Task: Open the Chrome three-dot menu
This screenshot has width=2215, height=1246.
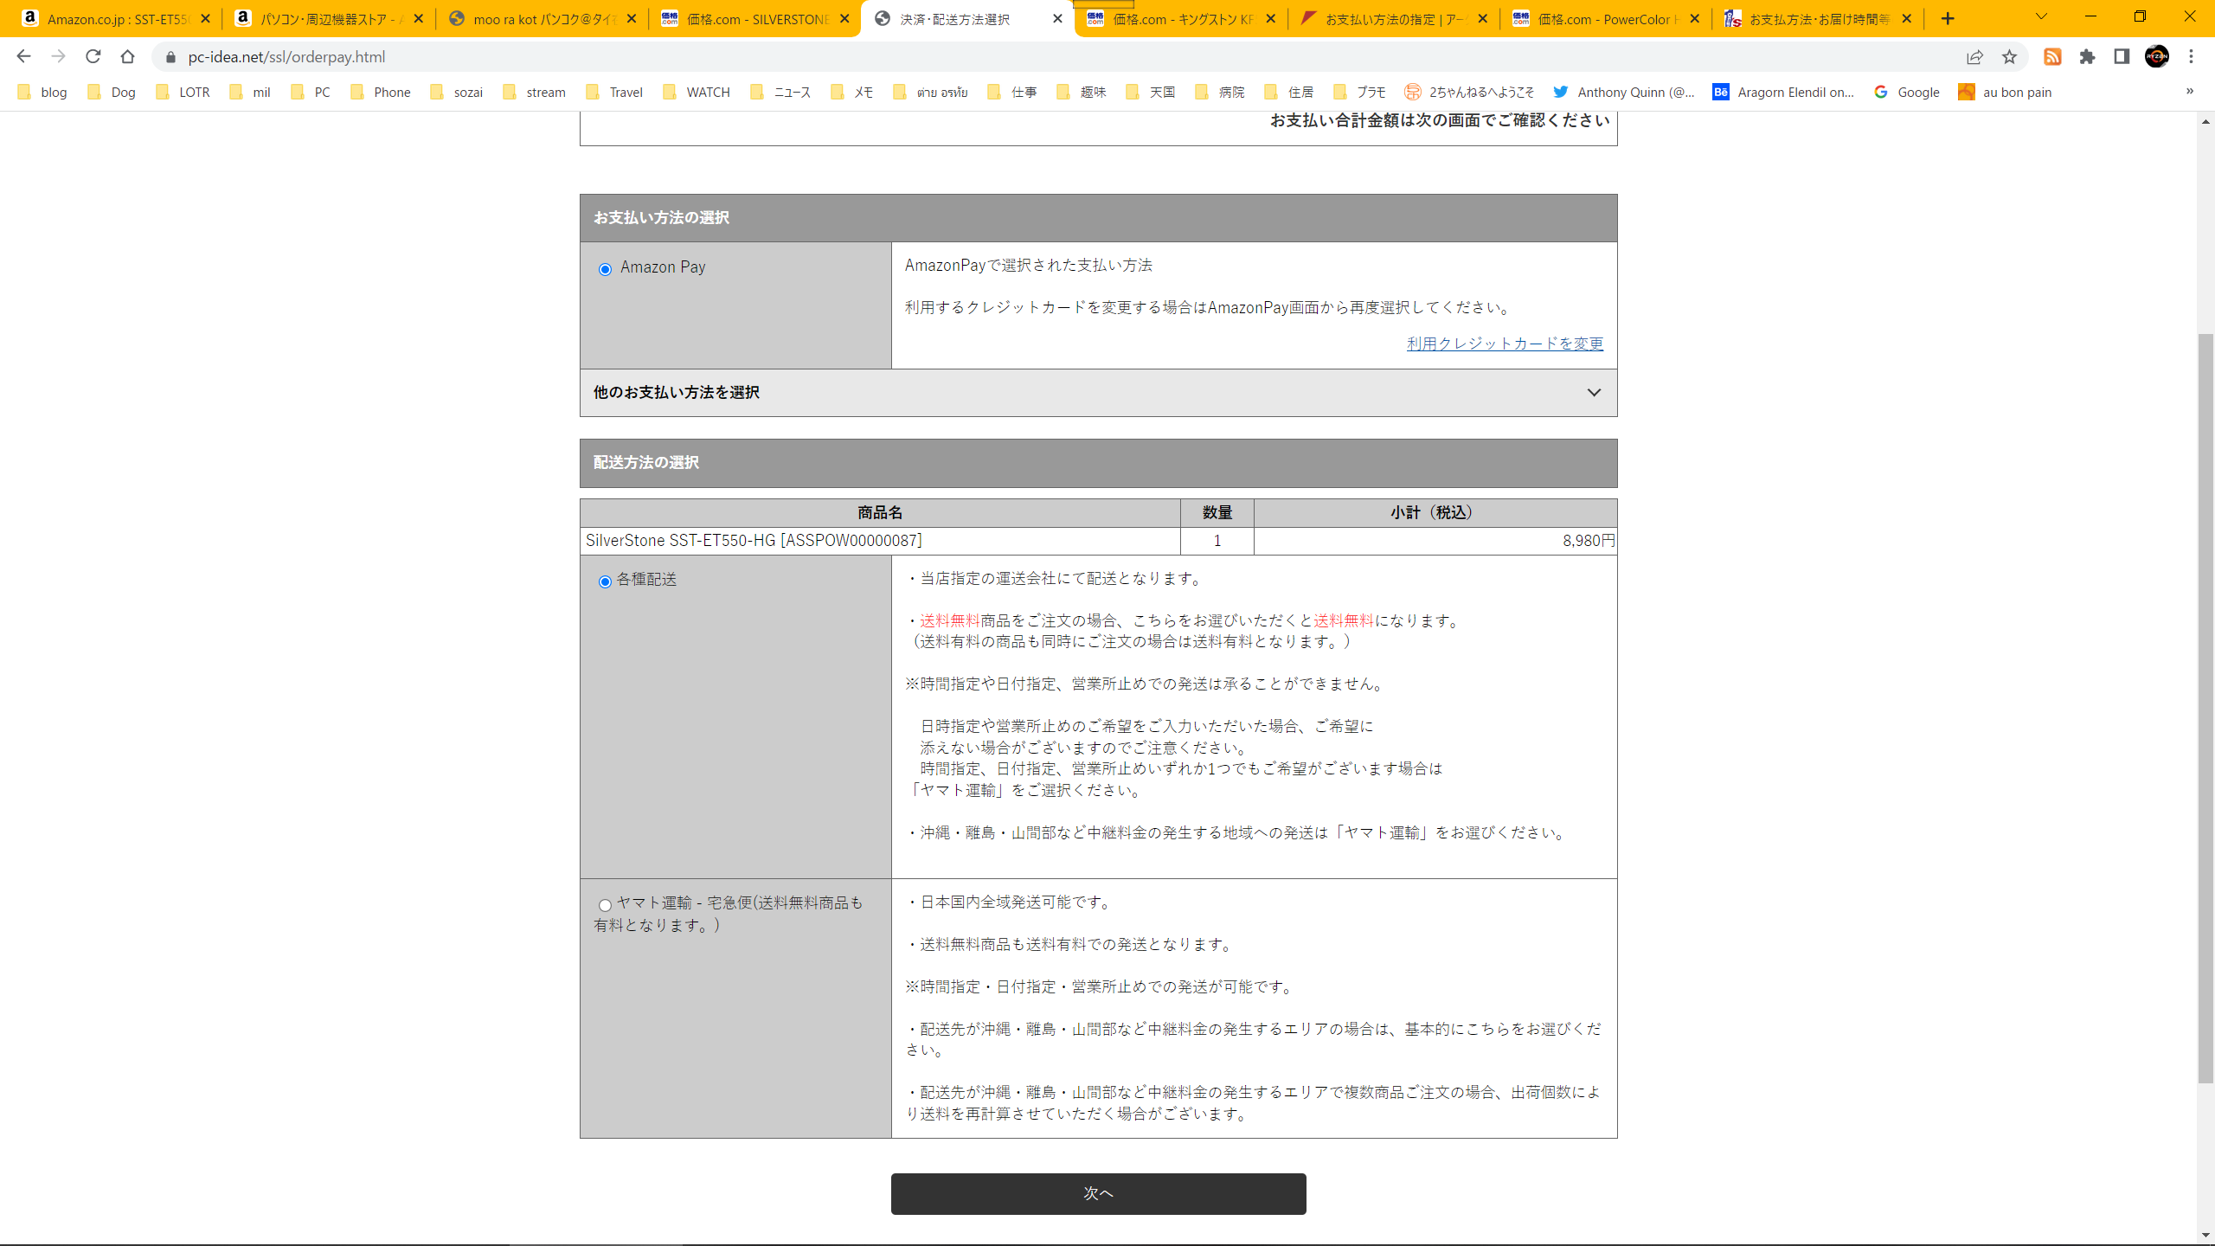Action: click(x=2191, y=57)
